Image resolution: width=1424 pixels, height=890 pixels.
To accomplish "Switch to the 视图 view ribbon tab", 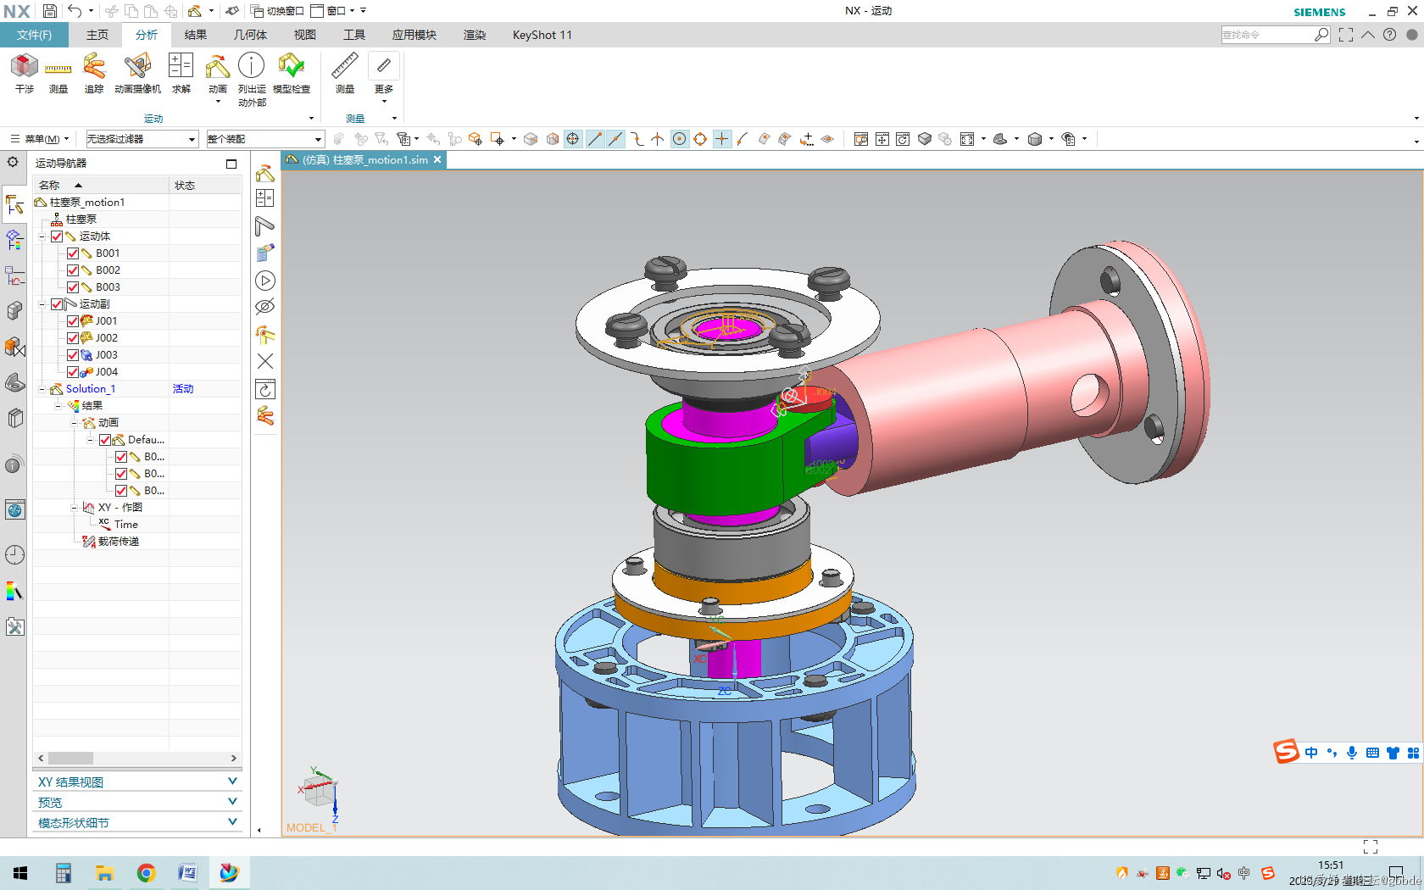I will click(305, 35).
